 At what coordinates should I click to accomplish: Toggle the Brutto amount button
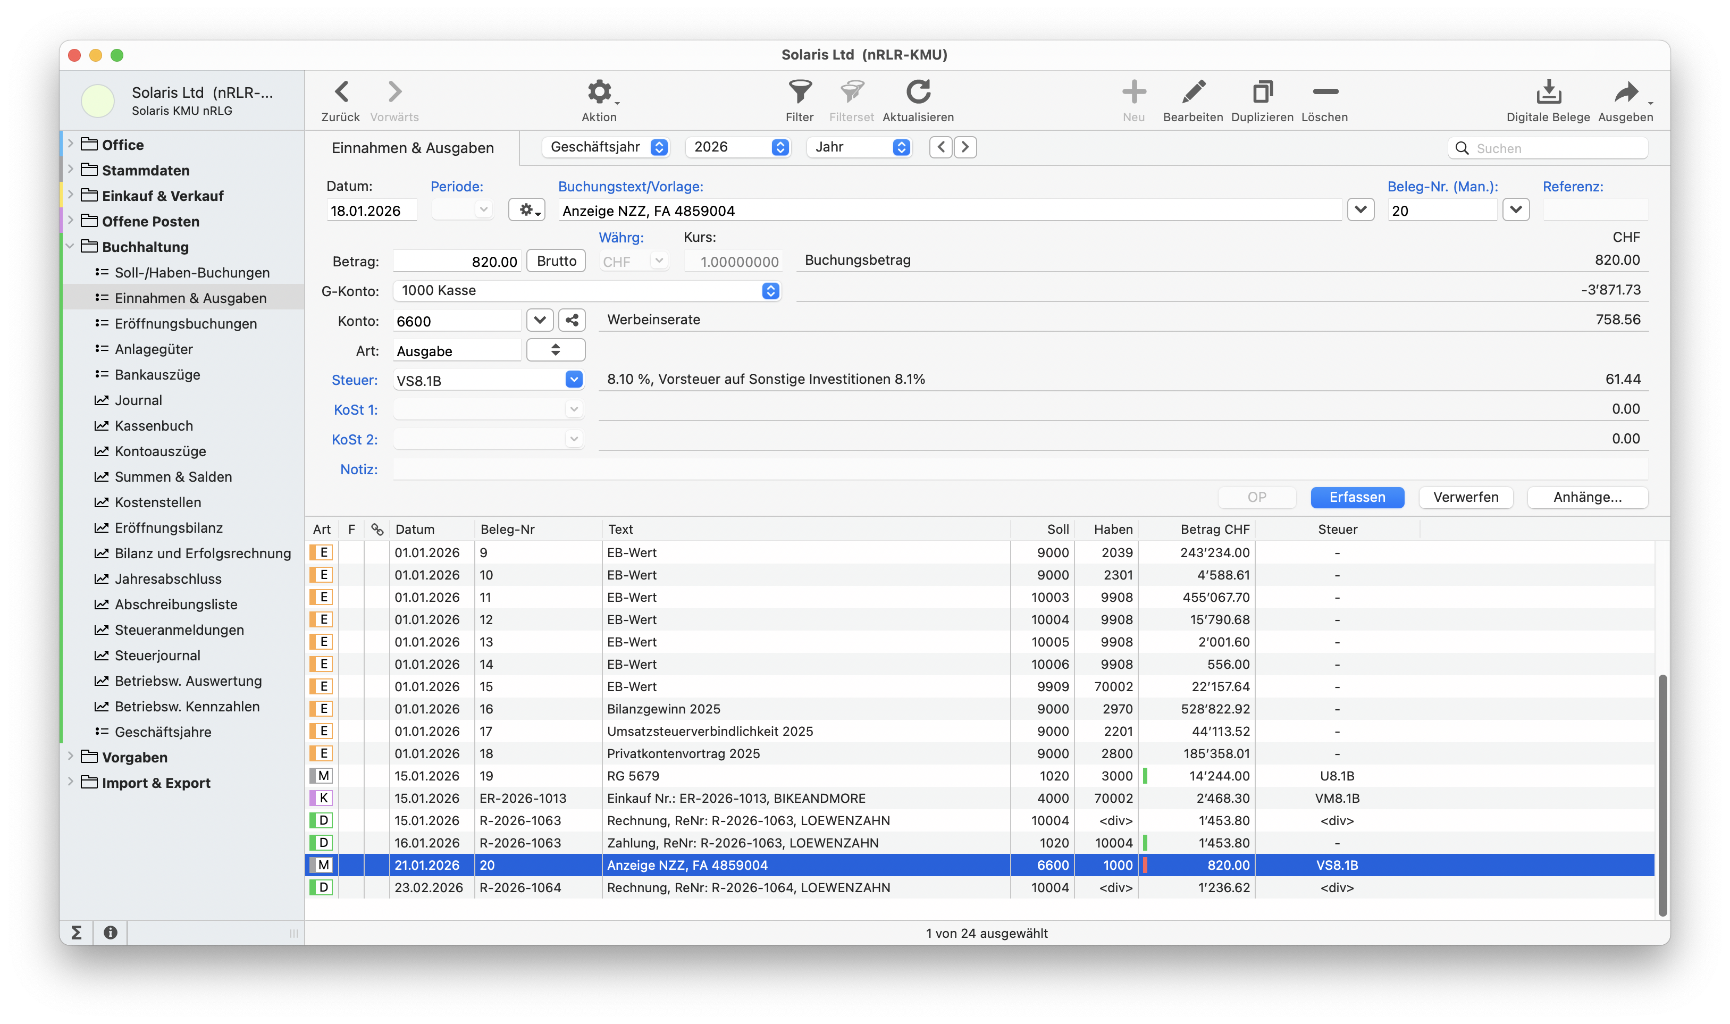point(556,261)
